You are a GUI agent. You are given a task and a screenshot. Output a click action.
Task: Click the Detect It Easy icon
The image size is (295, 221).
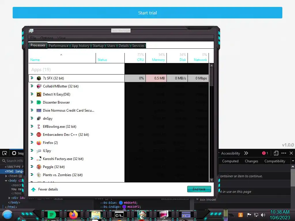click(x=39, y=94)
